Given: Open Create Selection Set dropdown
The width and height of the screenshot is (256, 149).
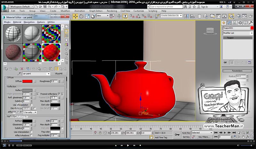Looking at the screenshot, I should click(171, 15).
